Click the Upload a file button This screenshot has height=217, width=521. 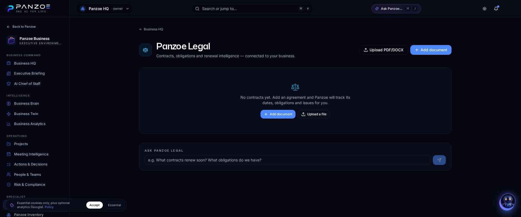[314, 114]
